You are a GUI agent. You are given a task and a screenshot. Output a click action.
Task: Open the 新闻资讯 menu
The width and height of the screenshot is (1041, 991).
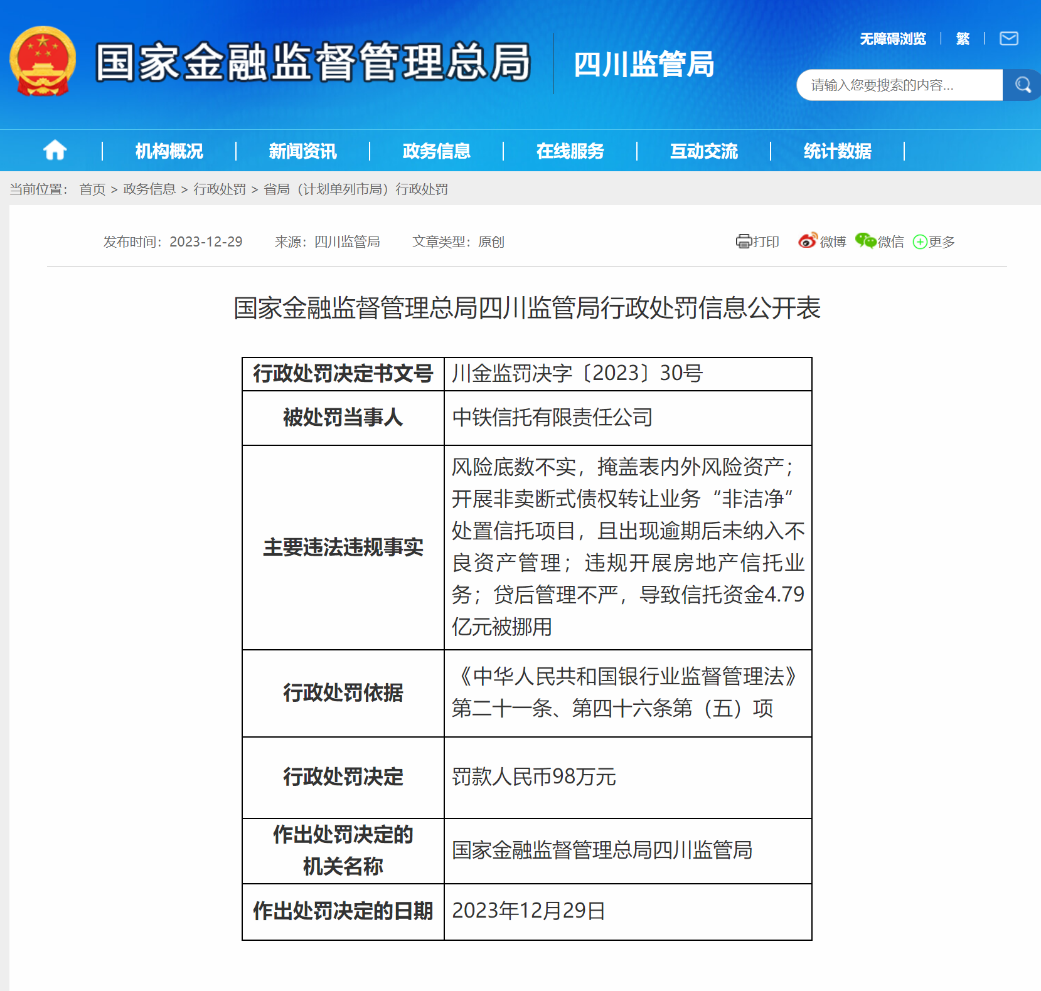click(x=302, y=151)
